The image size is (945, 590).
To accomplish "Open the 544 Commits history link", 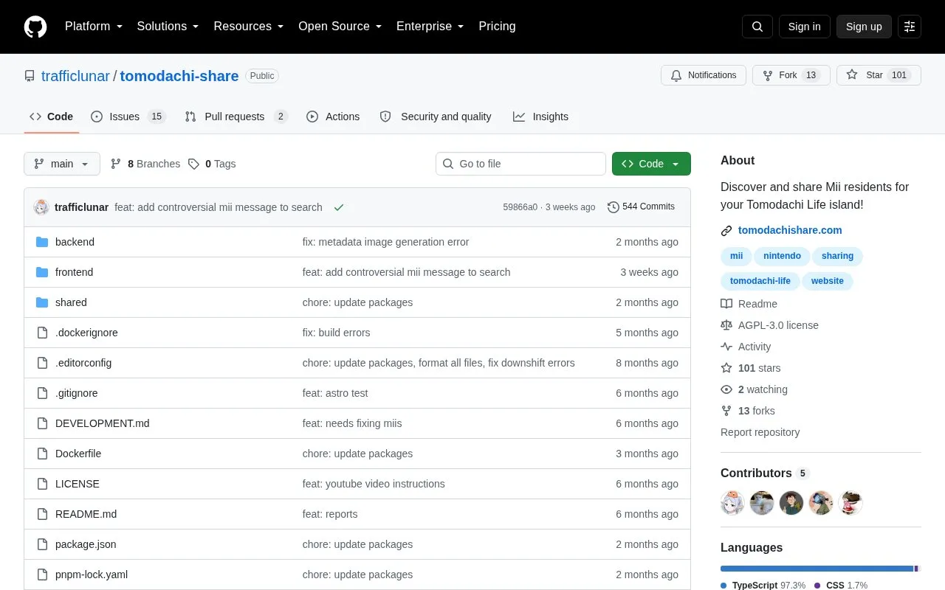I will click(x=641, y=206).
